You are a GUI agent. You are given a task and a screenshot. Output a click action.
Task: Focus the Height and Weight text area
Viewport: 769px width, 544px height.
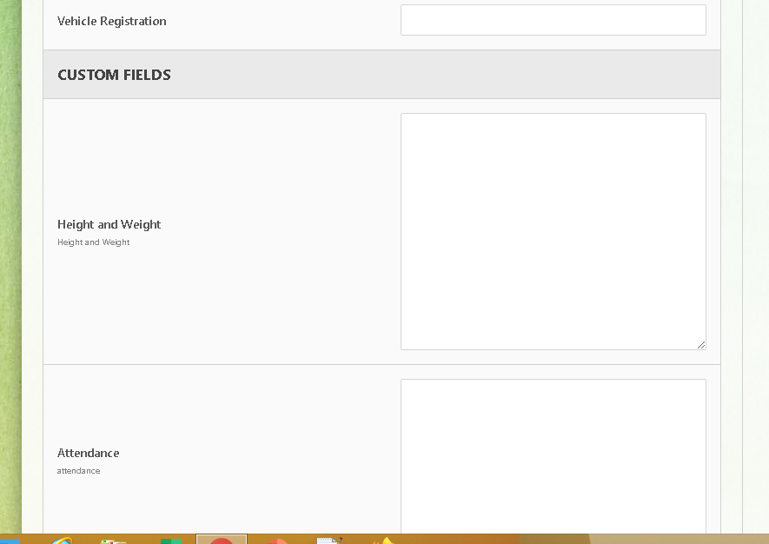(554, 231)
